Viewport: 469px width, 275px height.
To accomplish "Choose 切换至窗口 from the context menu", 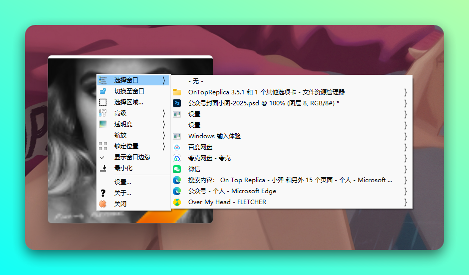I will (x=133, y=91).
